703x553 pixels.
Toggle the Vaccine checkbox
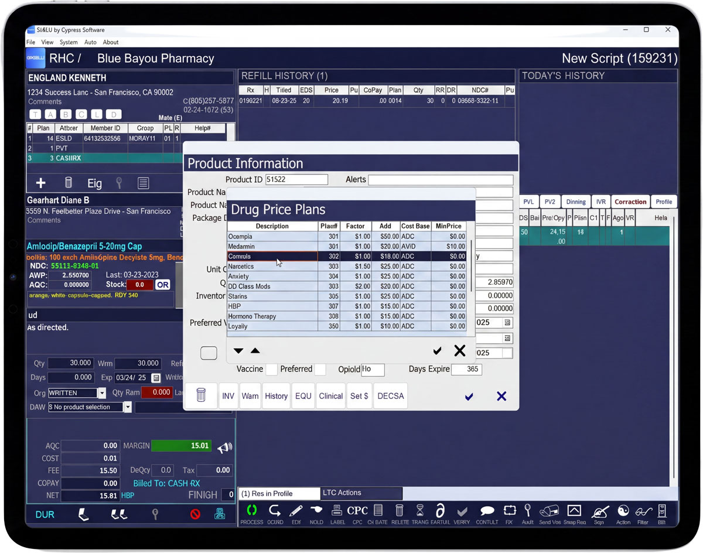271,370
